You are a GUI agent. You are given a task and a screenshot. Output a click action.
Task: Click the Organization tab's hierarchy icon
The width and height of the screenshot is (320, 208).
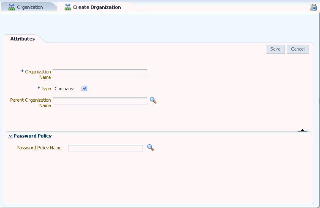(x=12, y=7)
